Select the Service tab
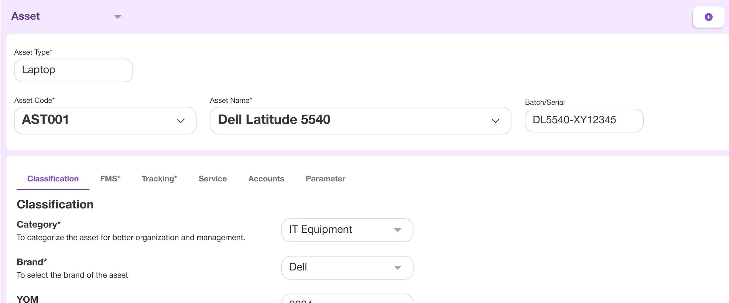729x303 pixels. pyautogui.click(x=213, y=179)
